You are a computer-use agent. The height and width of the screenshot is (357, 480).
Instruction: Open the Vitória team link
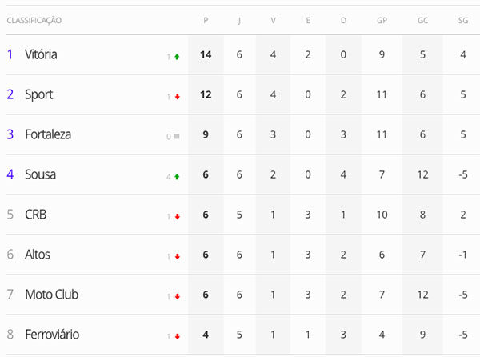[41, 54]
